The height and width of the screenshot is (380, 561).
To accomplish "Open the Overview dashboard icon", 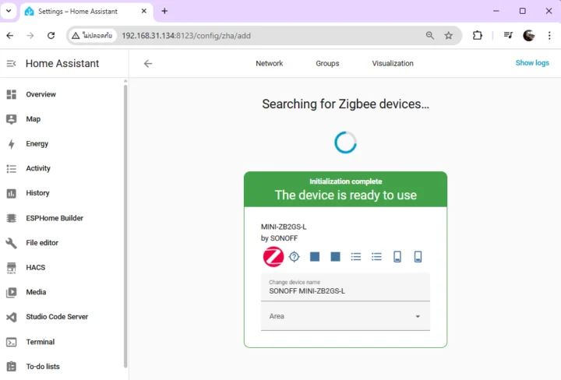I will (12, 94).
